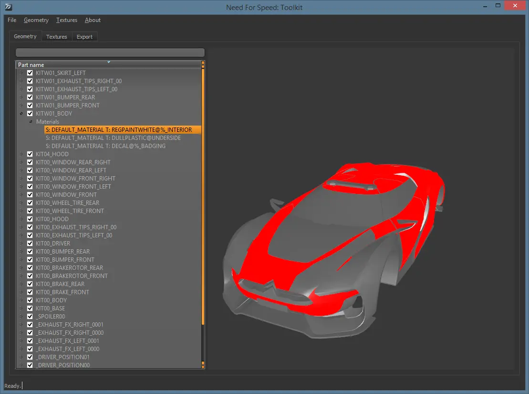Expand the KITW01_BUMPER_FRONT node
The image size is (529, 394).
21,106
